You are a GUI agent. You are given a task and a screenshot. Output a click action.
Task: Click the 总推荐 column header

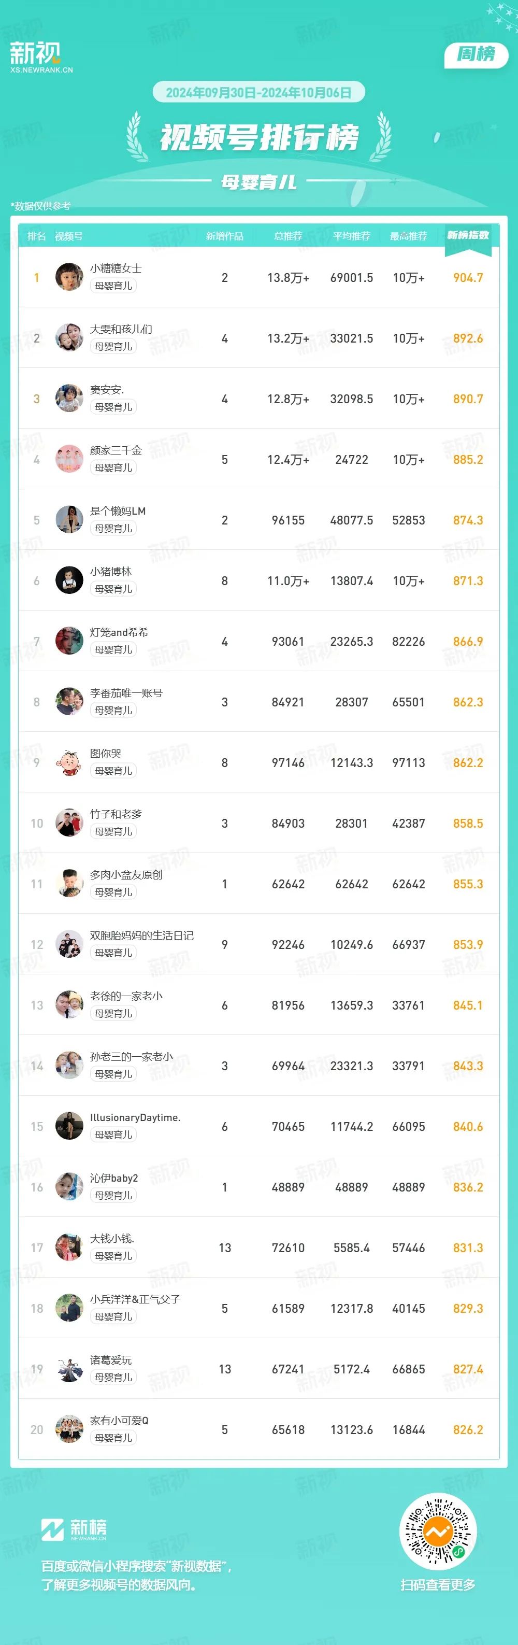click(x=287, y=236)
